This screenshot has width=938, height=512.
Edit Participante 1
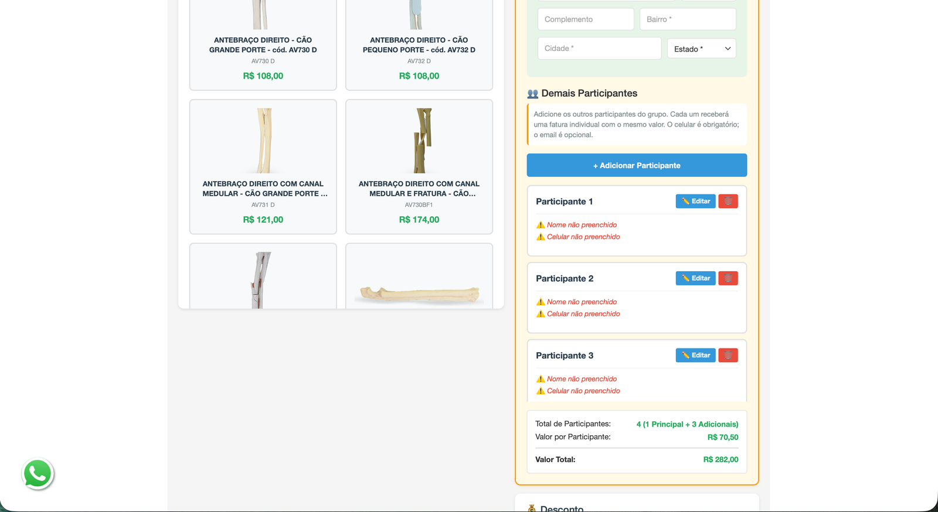[x=695, y=201]
